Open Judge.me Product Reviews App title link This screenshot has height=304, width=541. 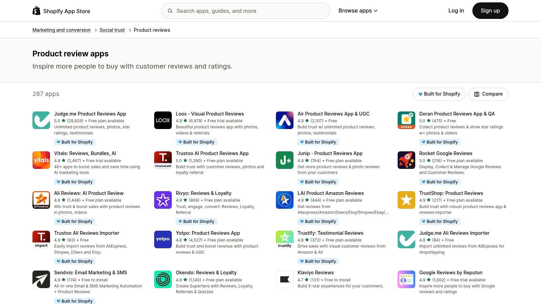pos(90,114)
